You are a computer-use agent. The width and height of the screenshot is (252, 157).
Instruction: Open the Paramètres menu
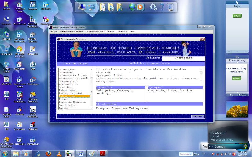122,32
